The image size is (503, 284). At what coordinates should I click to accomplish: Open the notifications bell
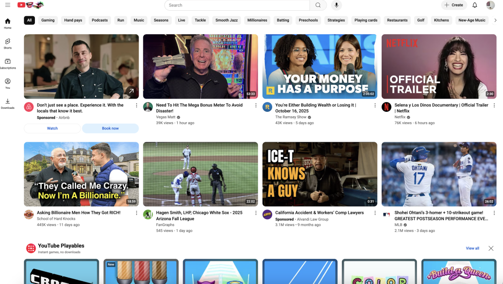point(475,5)
